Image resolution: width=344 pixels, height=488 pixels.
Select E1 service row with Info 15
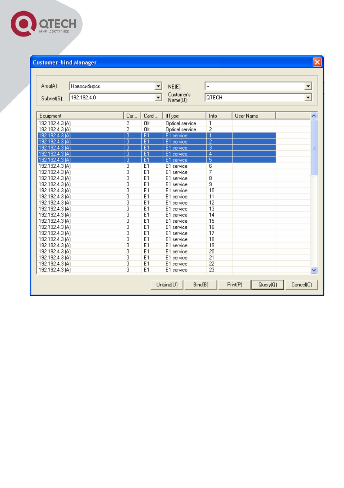(x=156, y=221)
